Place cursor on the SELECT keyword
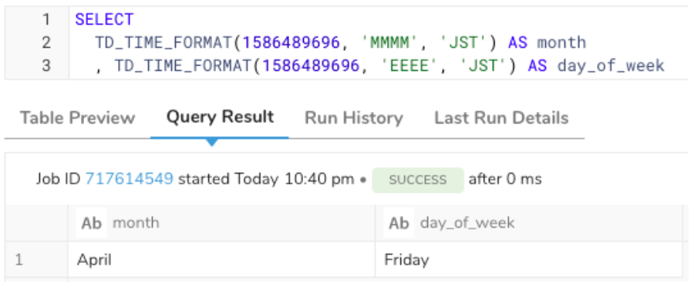Image resolution: width=691 pixels, height=297 pixels. (104, 19)
